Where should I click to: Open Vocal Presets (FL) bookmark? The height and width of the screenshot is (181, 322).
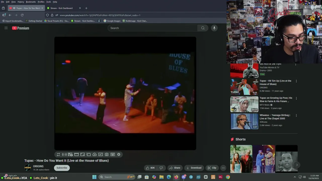pyautogui.click(x=56, y=21)
